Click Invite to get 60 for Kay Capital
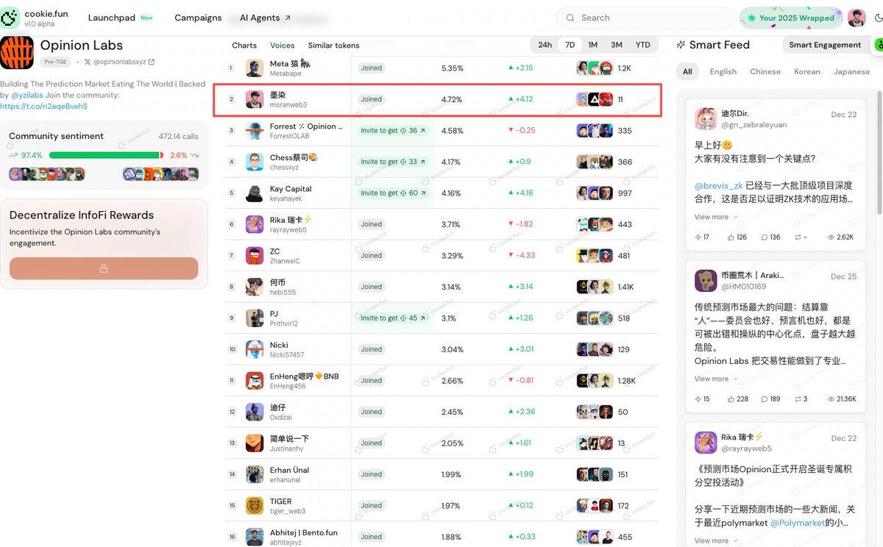 coord(393,193)
